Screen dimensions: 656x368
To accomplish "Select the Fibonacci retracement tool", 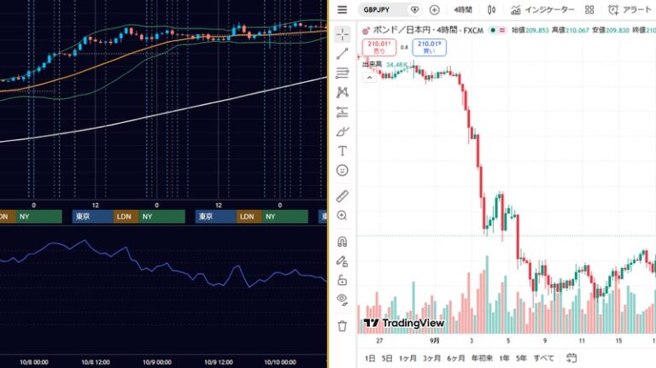I will point(343,73).
